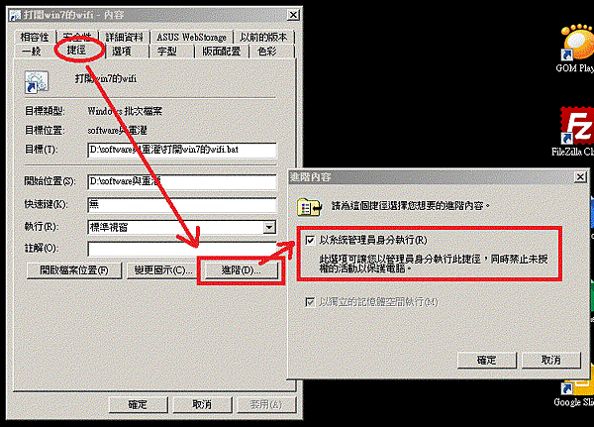Toggle 以系統管理員身分執行 checkbox
Image resolution: width=594 pixels, height=427 pixels.
(x=310, y=240)
